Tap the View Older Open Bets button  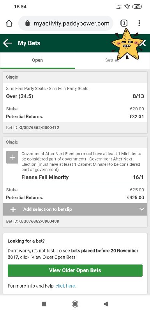pos(75,270)
